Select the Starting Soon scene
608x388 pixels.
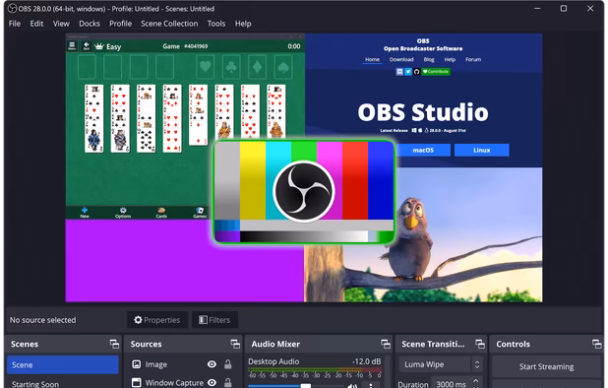(x=62, y=384)
